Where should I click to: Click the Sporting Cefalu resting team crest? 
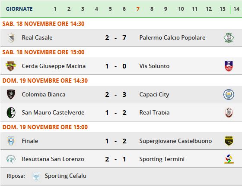[36, 177]
